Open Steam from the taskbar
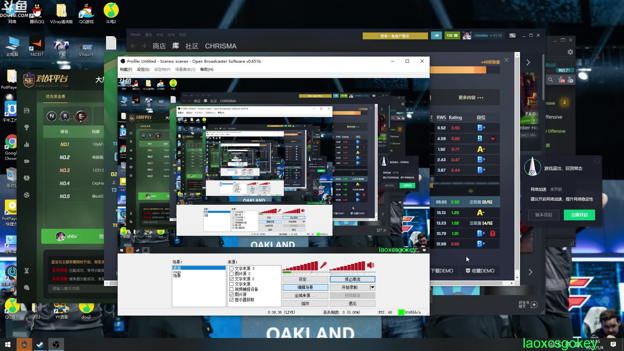This screenshot has width=624, height=351. [40, 344]
